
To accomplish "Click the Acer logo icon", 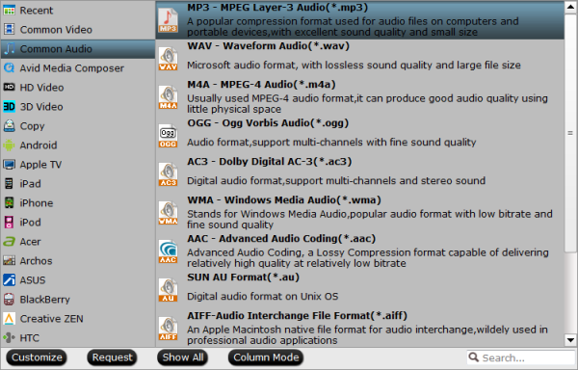I will click(x=9, y=242).
